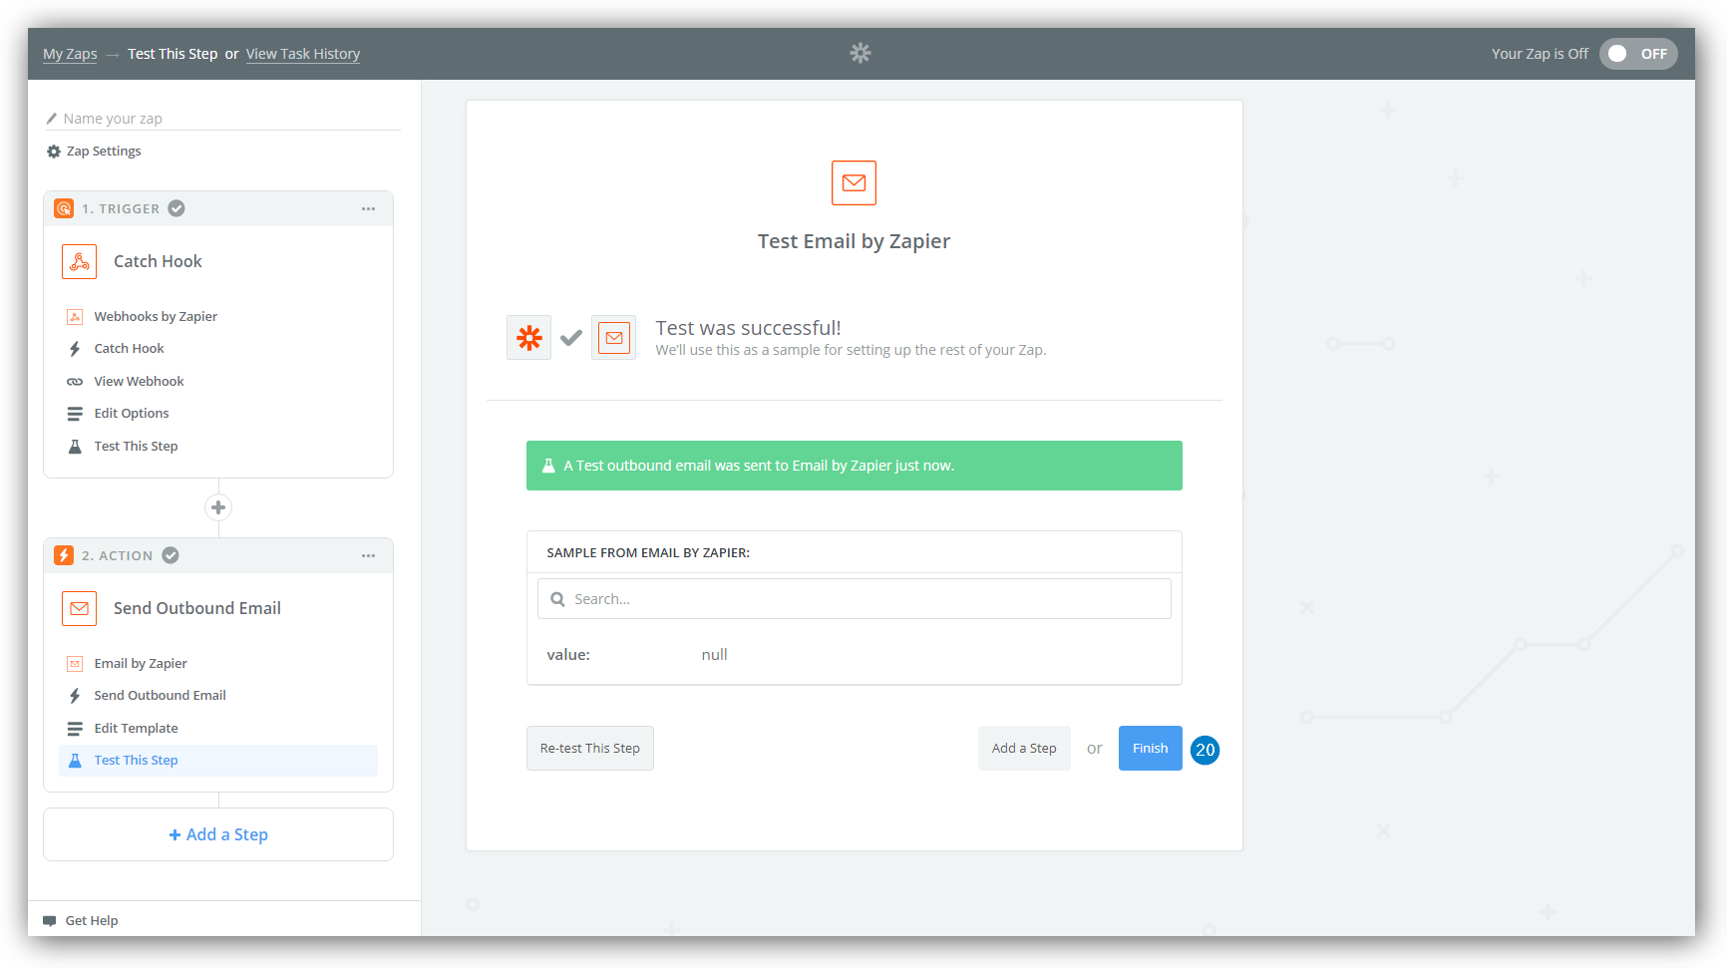Viewport: 1727px width, 968px height.
Task: Click the orange trigger step icon
Action: (x=64, y=208)
